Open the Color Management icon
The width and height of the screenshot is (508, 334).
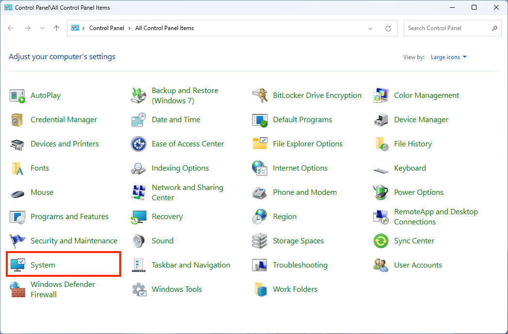[381, 95]
